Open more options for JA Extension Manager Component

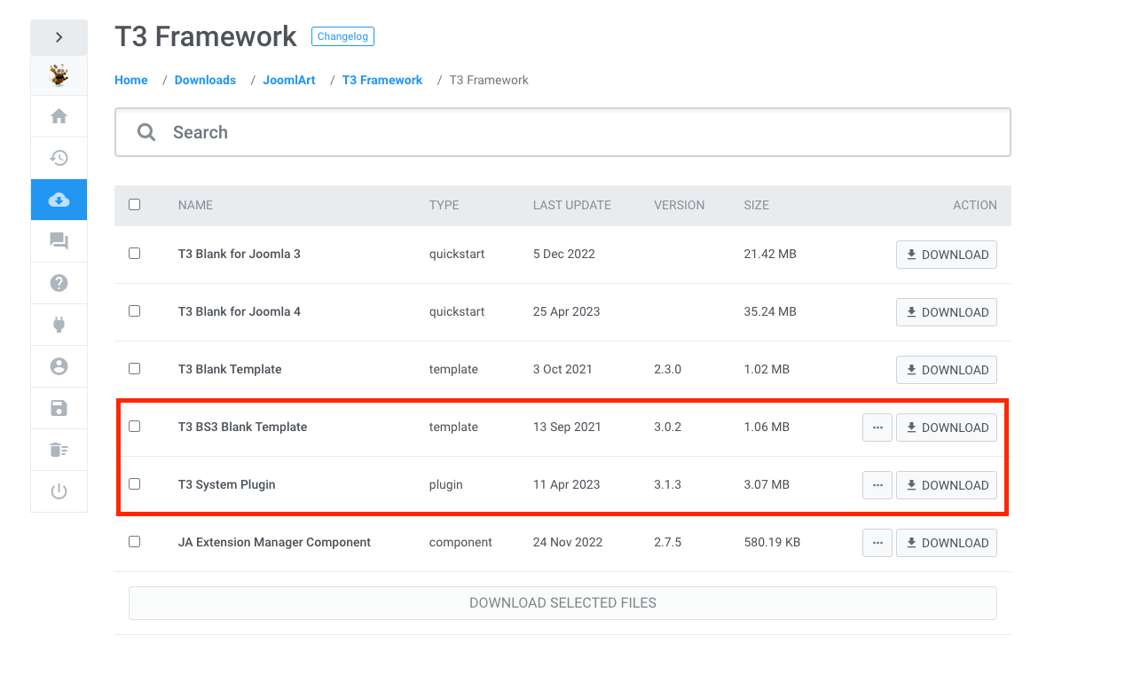click(877, 543)
